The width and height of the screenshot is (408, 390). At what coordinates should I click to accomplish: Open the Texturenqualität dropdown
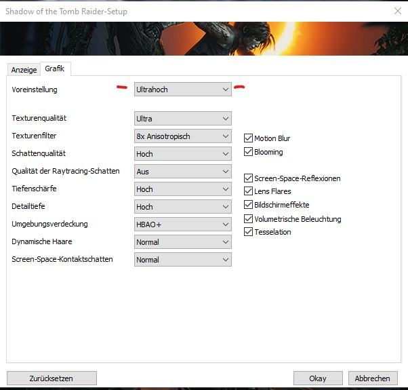[x=183, y=119]
